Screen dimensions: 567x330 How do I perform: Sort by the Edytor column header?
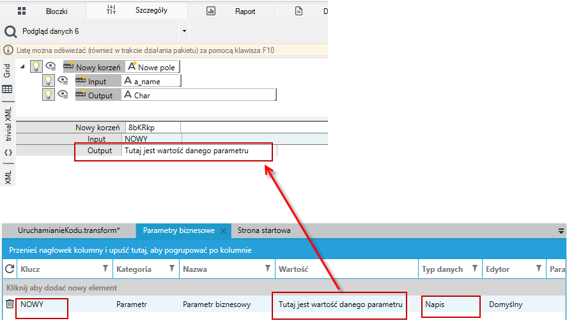(497, 269)
